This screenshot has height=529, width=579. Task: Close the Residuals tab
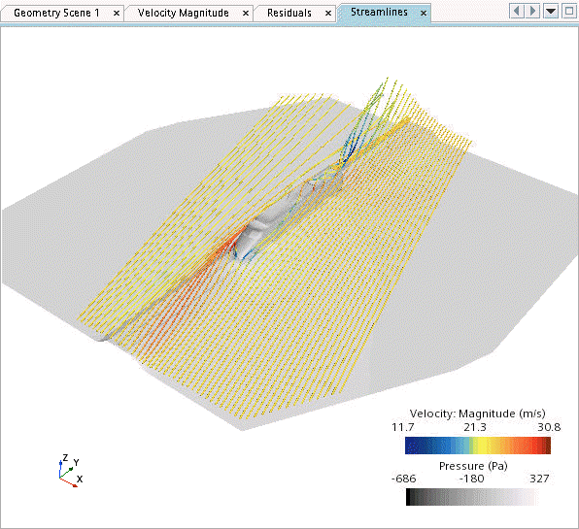point(328,14)
